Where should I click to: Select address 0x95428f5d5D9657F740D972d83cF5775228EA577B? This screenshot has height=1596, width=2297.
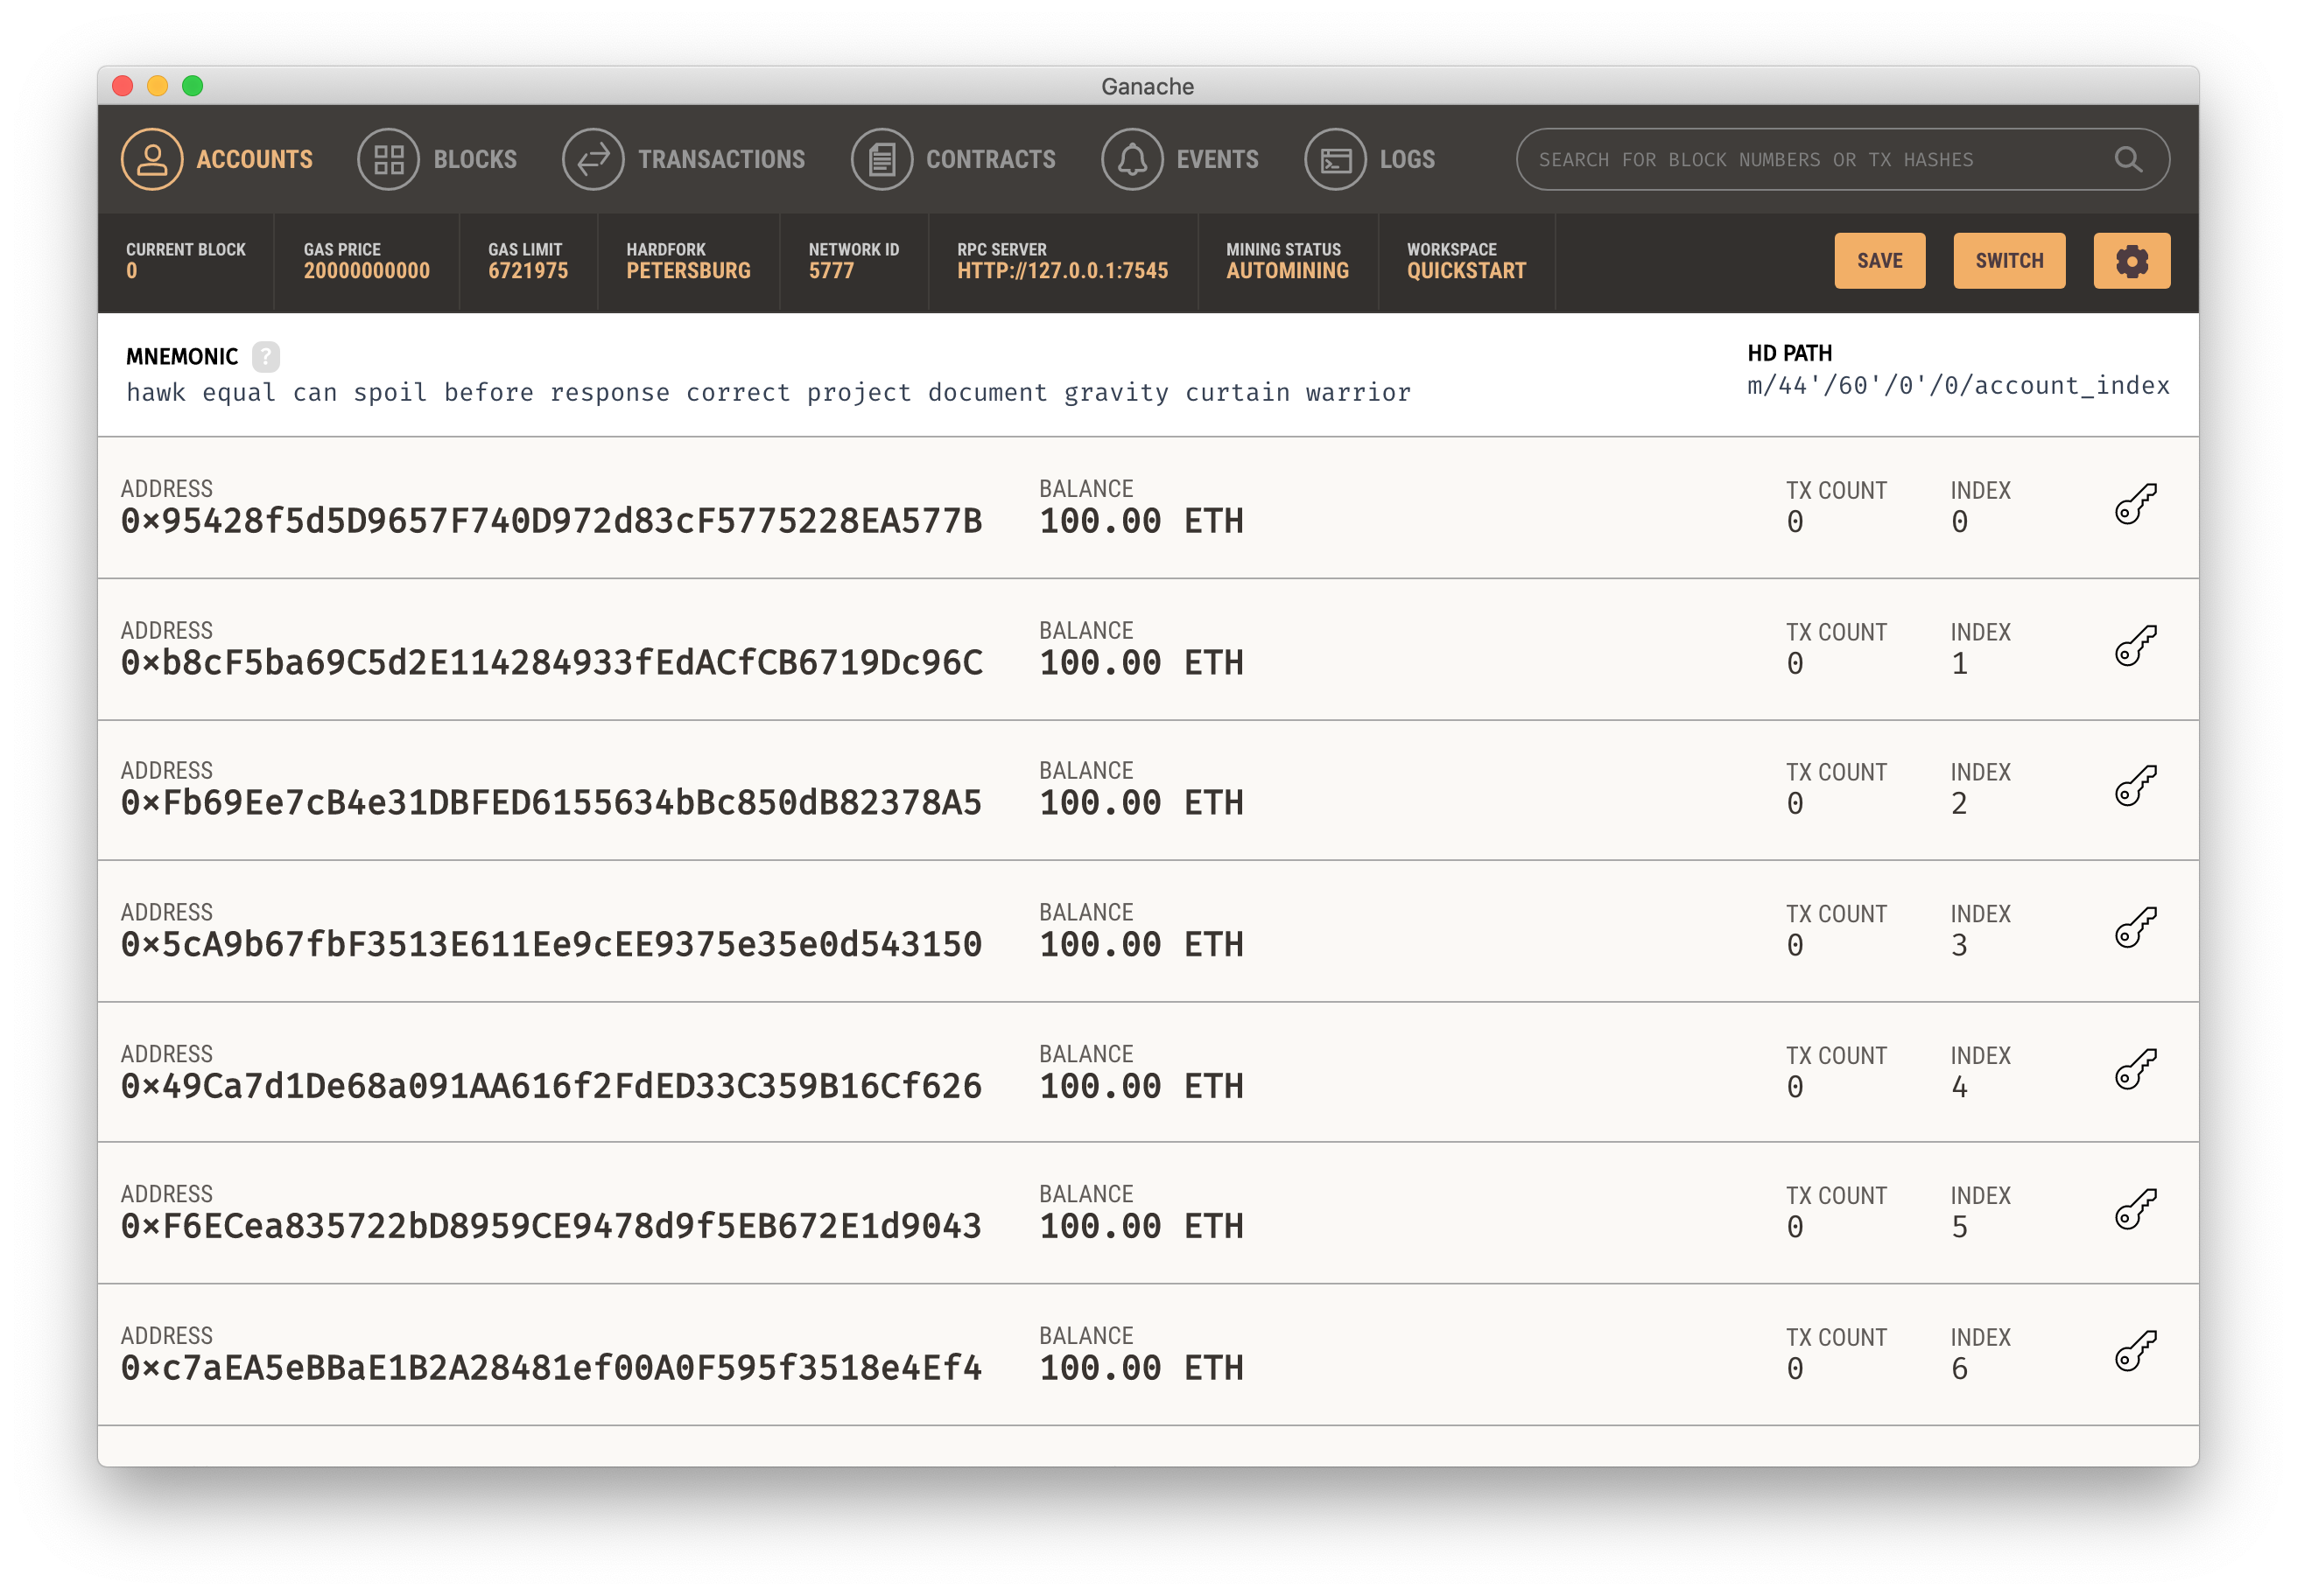[x=551, y=522]
